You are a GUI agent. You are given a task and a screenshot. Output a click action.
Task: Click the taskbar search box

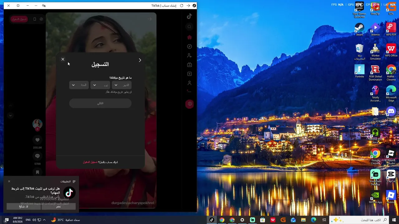(x=359, y=220)
